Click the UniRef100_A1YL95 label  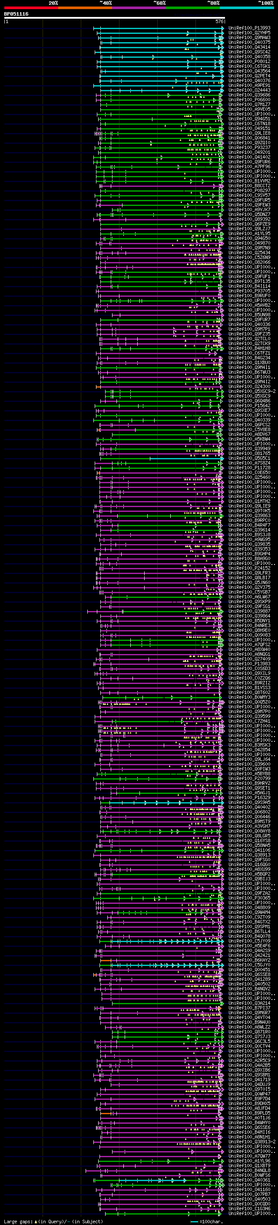(x=249, y=233)
